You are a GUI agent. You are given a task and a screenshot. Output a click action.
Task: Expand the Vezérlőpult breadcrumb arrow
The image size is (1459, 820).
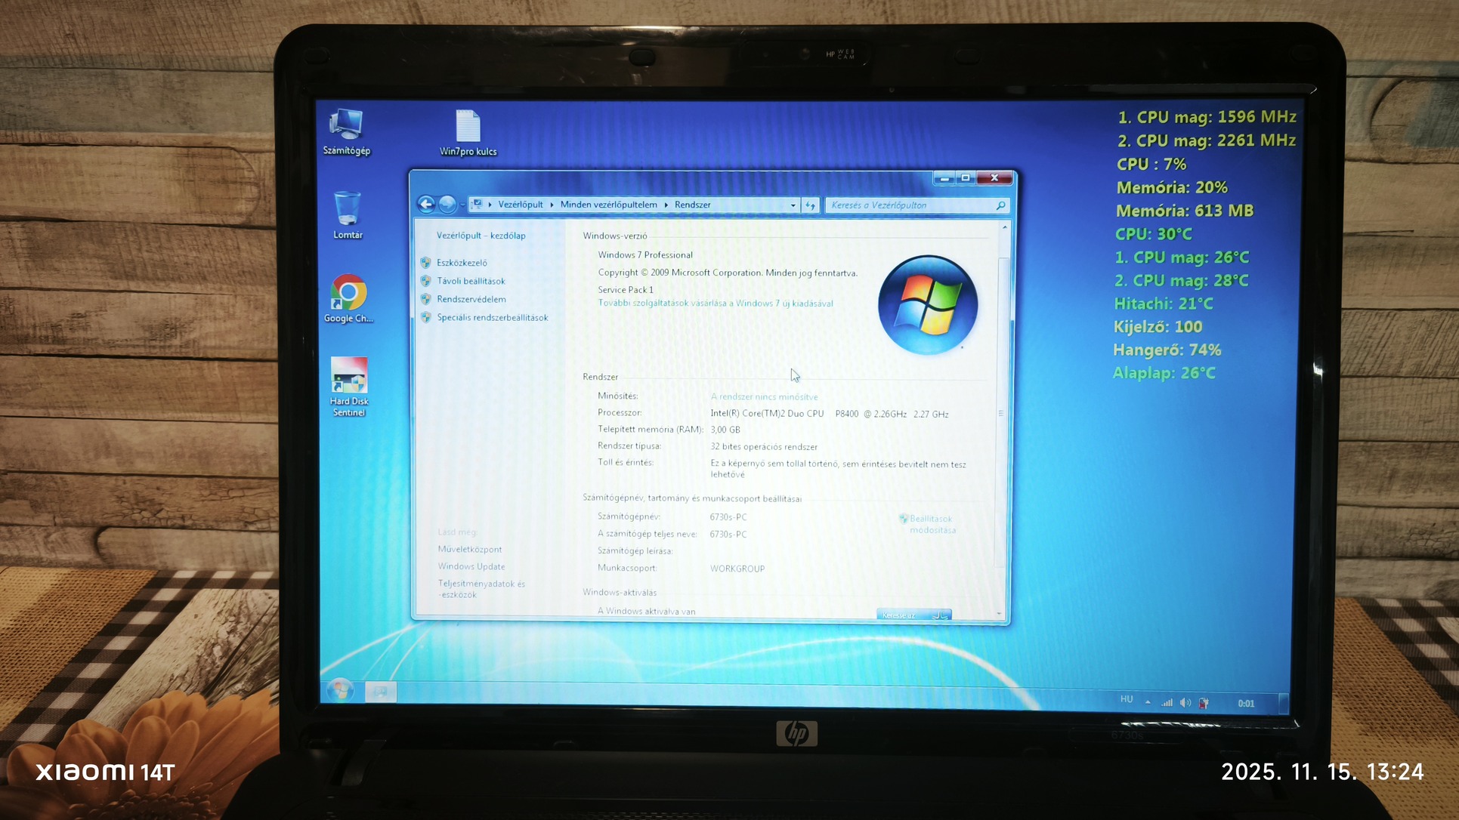[552, 205]
